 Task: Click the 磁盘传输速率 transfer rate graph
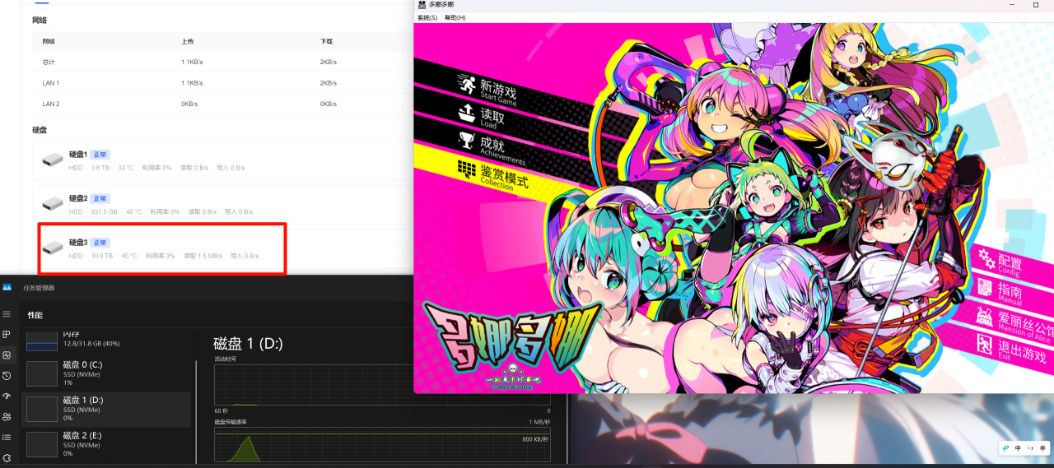382,444
